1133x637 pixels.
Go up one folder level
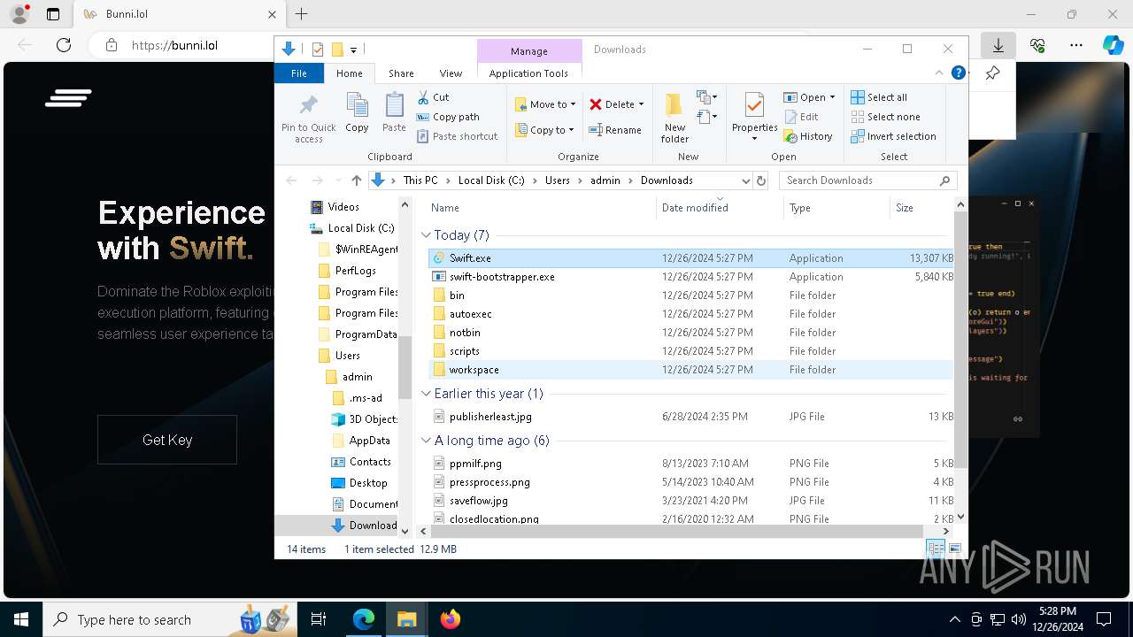356,180
